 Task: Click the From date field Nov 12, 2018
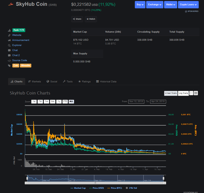(x=136, y=102)
